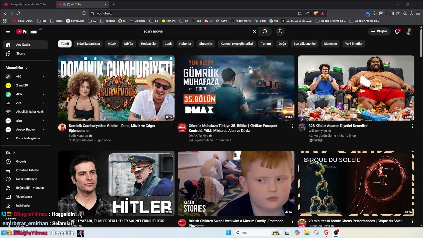423x238 pixels.
Task: Open Beğendiğim videolar liked videos
Action: (25, 188)
